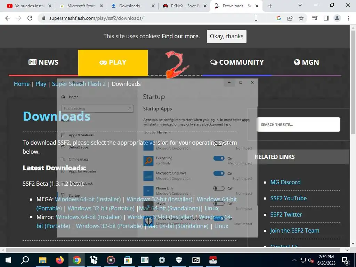The width and height of the screenshot is (356, 267).
Task: Click the page's vertical scrollbar
Action: coord(353,82)
